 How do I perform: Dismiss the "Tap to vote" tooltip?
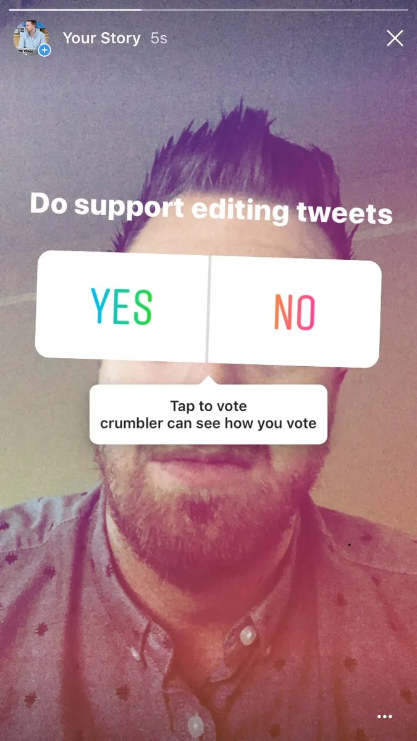point(208,414)
